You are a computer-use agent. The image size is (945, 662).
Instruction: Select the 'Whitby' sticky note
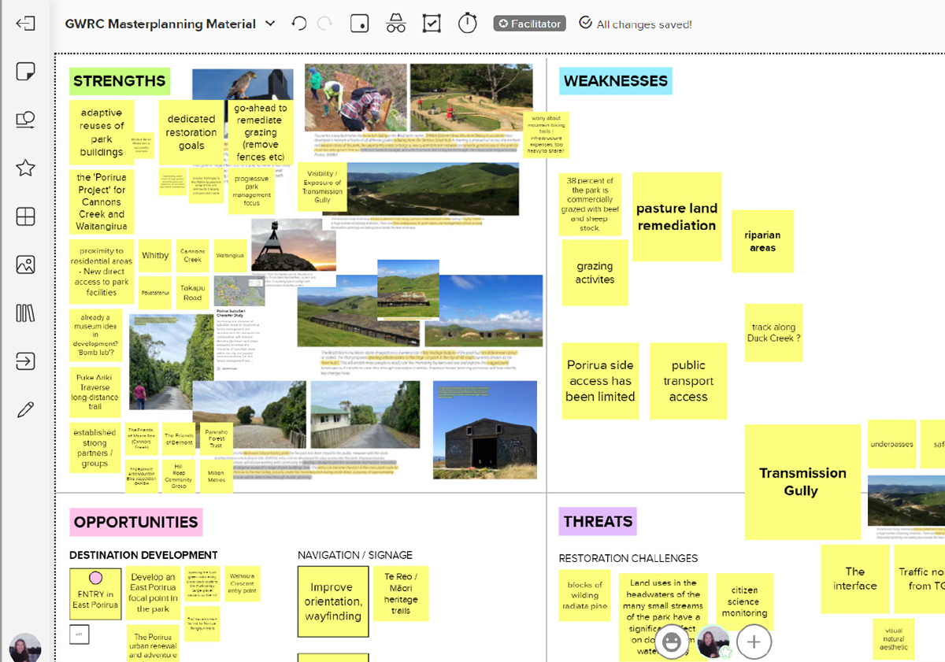coord(155,256)
